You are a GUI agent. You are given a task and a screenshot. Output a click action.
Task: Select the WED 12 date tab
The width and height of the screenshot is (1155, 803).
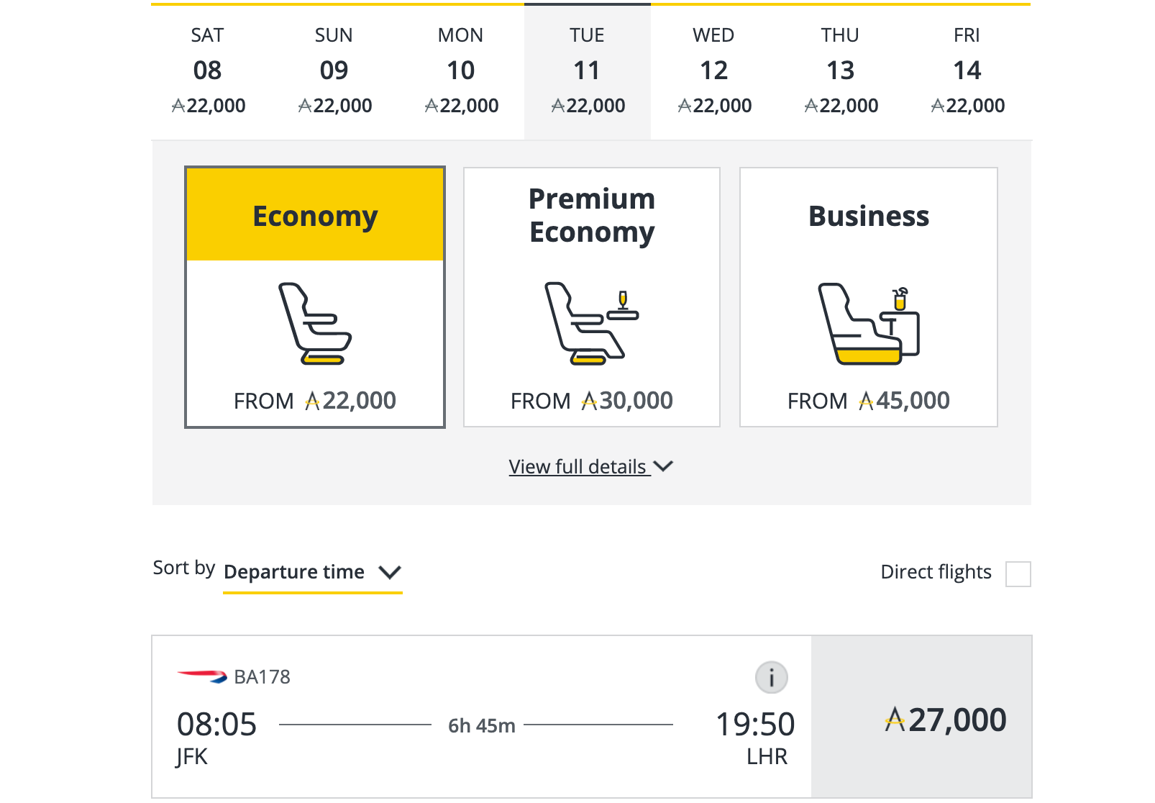point(714,71)
